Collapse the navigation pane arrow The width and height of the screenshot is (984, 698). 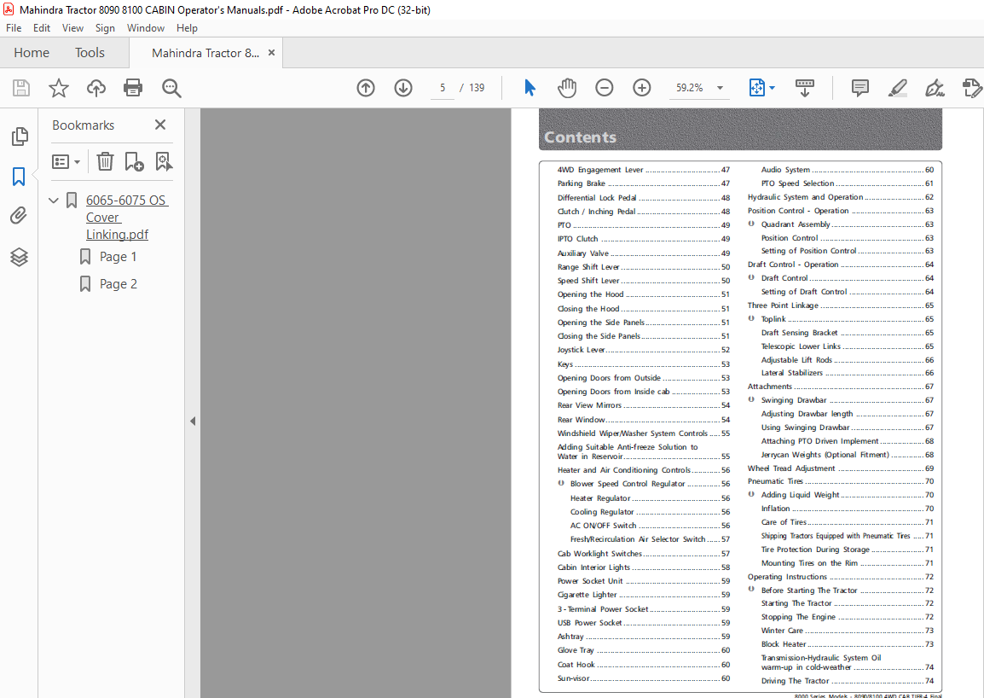[x=193, y=421]
